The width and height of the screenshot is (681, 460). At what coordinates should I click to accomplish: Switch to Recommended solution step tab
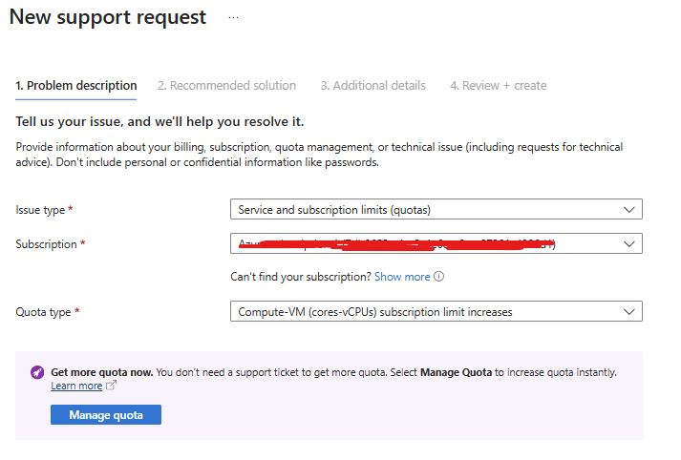coord(226,85)
